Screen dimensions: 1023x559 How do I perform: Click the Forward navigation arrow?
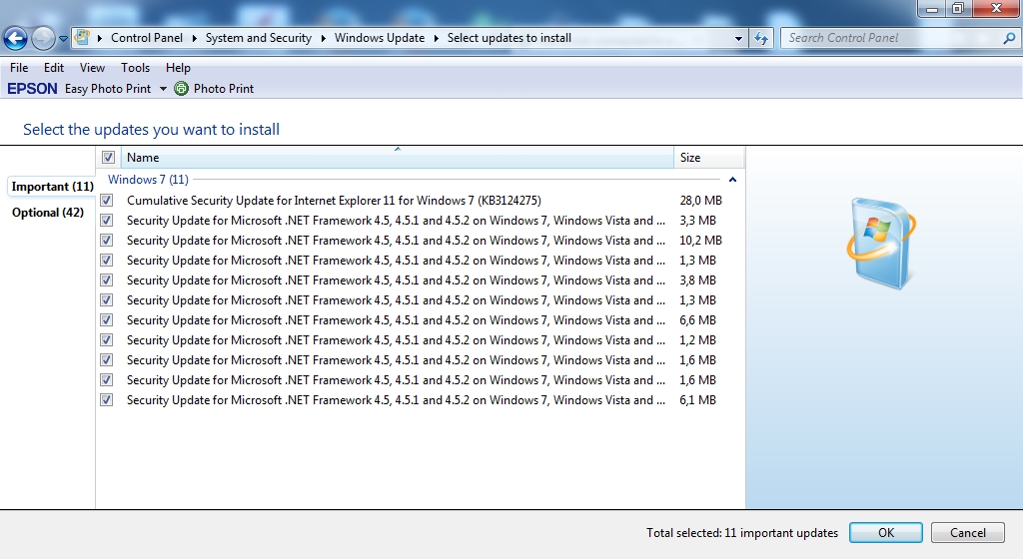[x=43, y=39]
